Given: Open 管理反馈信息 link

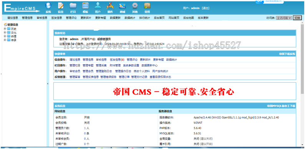Looking at the screenshot, I should [91, 77].
